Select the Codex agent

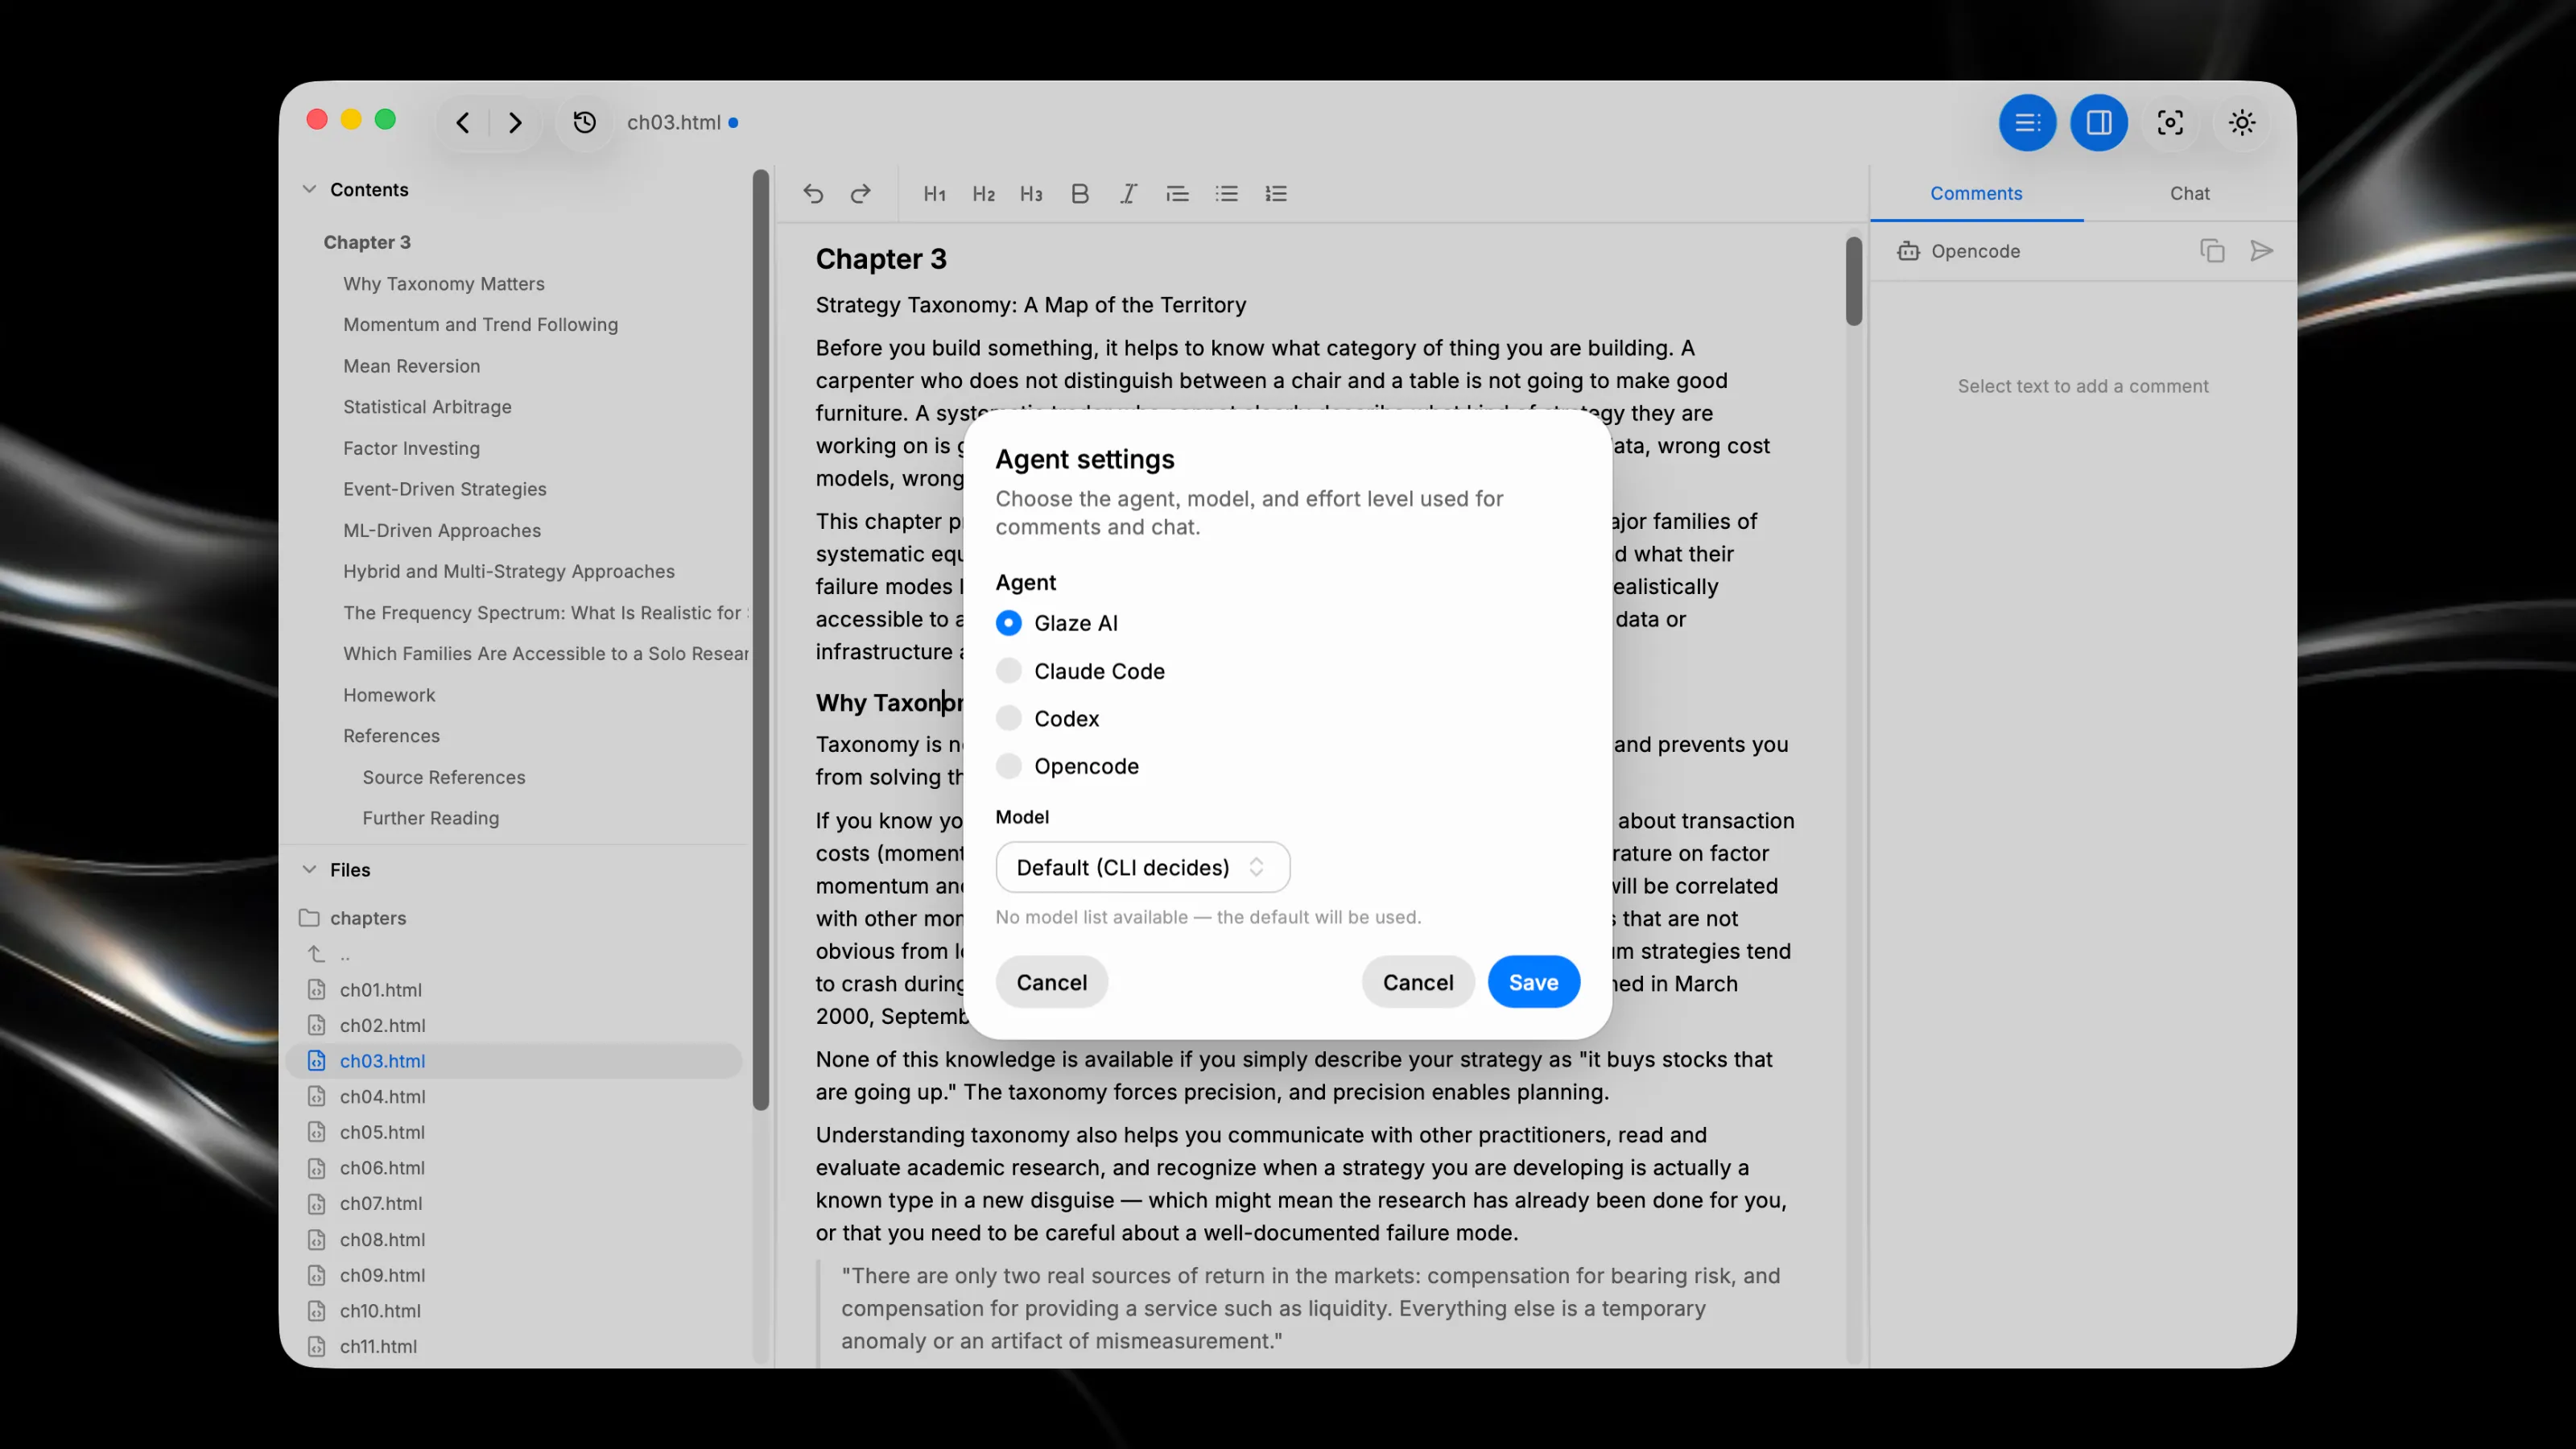[x=1008, y=718]
